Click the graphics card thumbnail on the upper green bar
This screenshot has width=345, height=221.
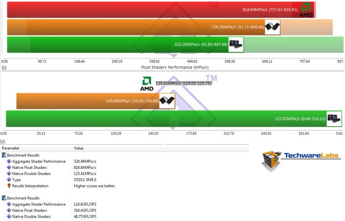click(236, 44)
